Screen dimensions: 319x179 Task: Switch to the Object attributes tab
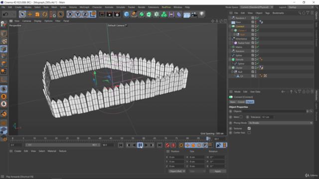250,102
